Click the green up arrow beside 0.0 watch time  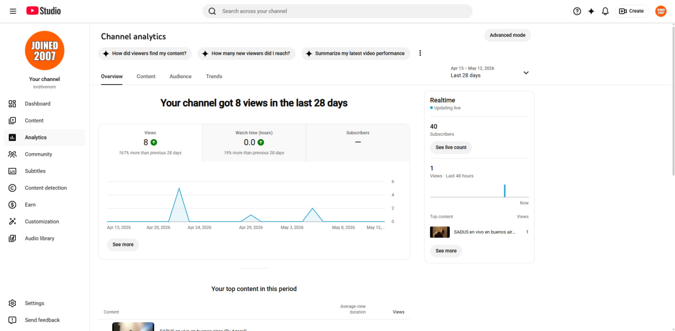(x=261, y=142)
